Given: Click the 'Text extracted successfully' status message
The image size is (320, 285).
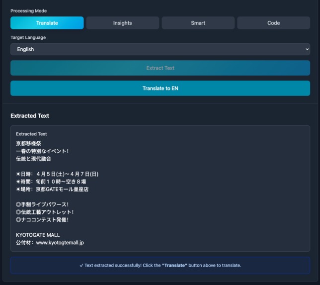Looking at the screenshot, I should tap(160, 266).
